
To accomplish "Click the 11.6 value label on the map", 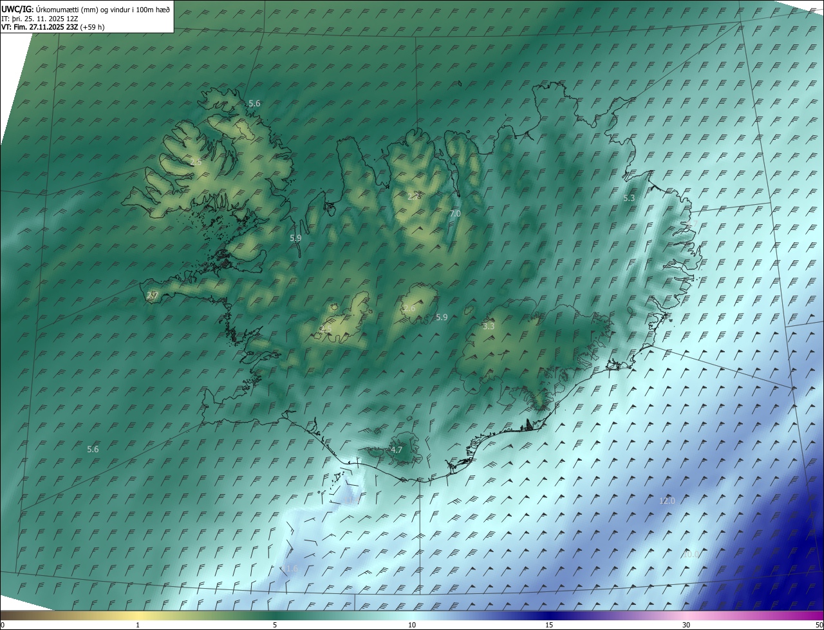I will tap(290, 569).
